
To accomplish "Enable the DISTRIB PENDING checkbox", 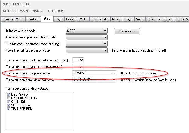I will [x=9, y=98].
